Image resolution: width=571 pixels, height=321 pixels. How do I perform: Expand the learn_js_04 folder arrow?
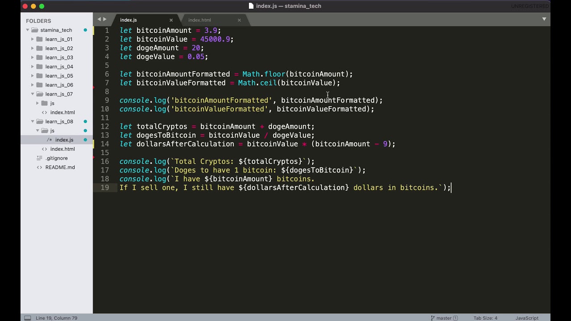(x=33, y=66)
